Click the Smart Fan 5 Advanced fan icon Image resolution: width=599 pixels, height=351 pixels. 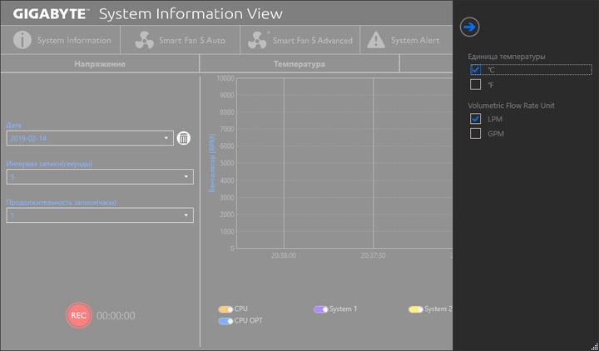tap(257, 40)
